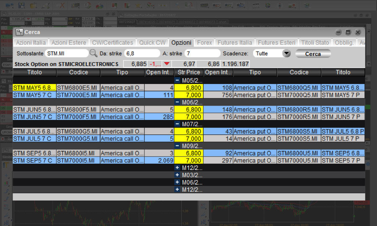Collapse the M09/2... expiry group

click(177, 146)
